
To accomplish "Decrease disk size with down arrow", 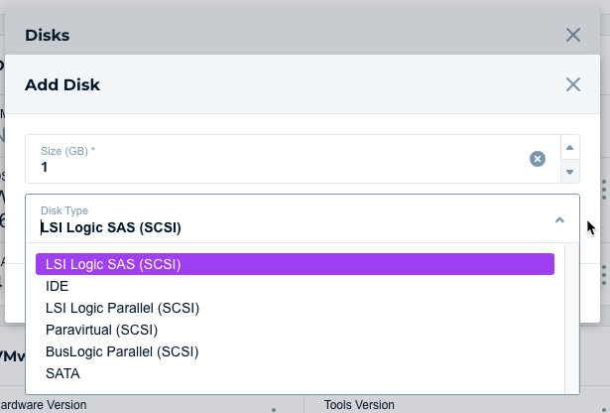I will click(570, 172).
